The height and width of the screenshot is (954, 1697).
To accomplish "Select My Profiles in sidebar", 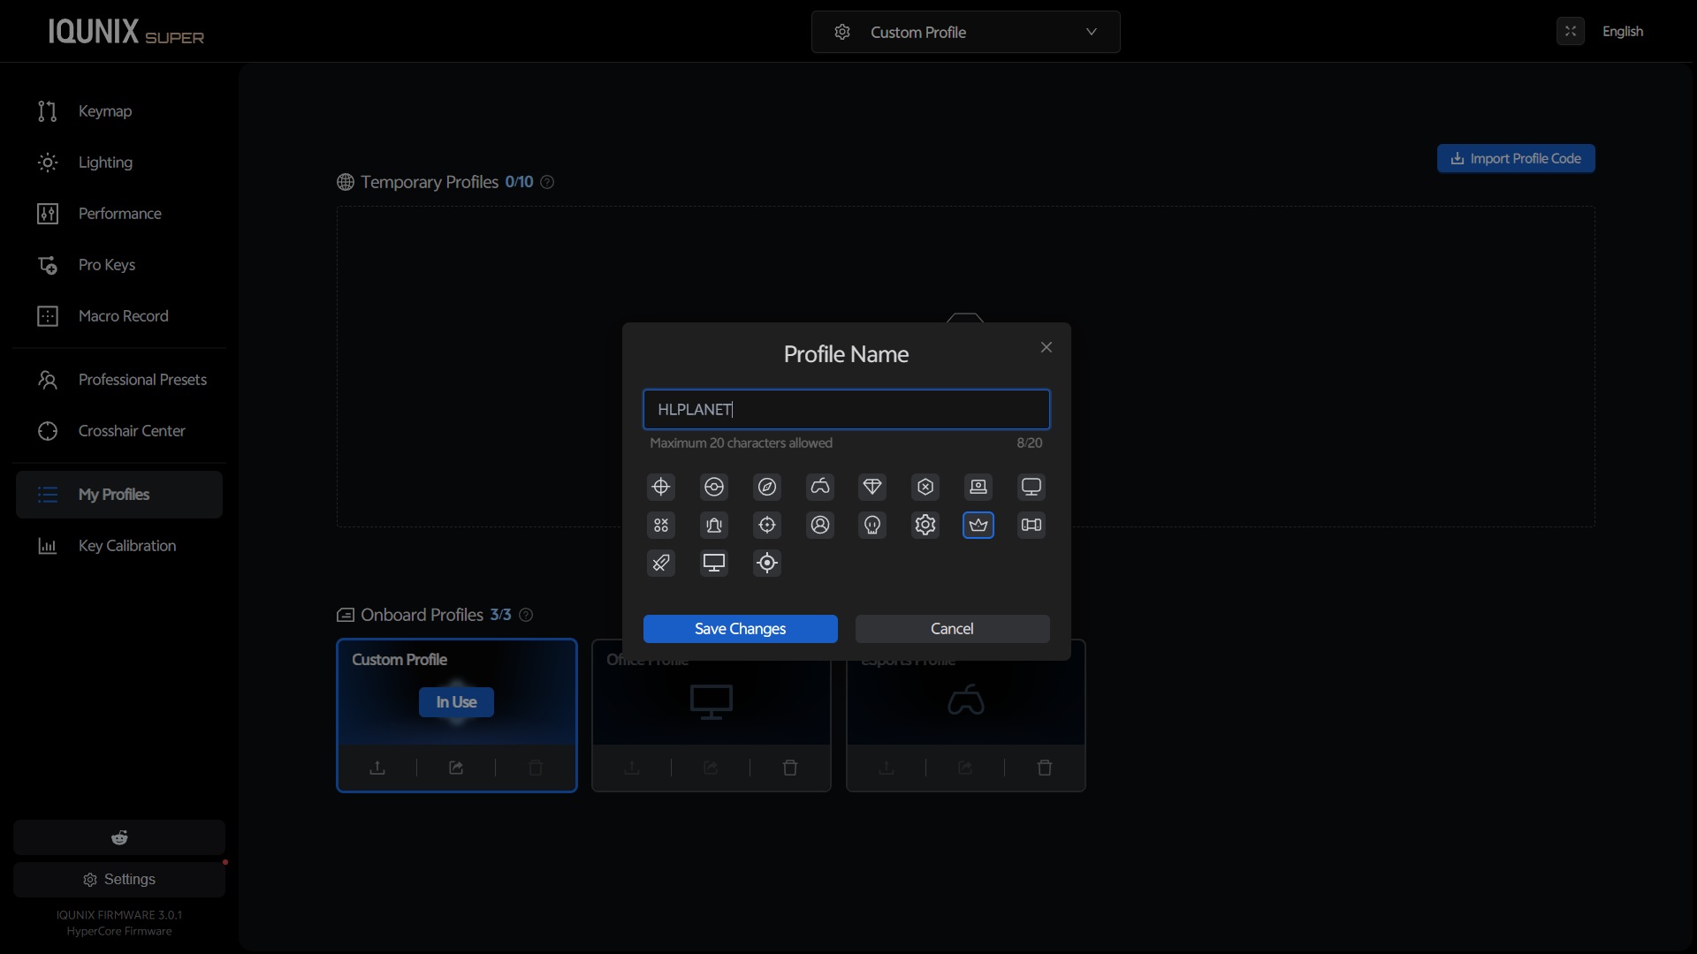I will click(x=119, y=495).
